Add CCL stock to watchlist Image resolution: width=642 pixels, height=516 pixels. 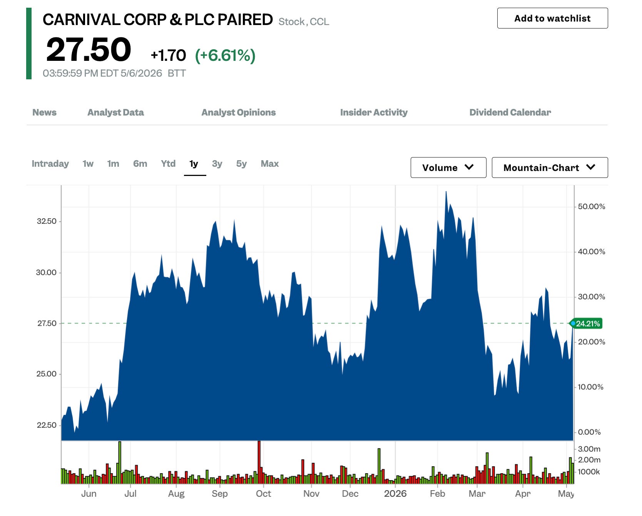tap(553, 18)
